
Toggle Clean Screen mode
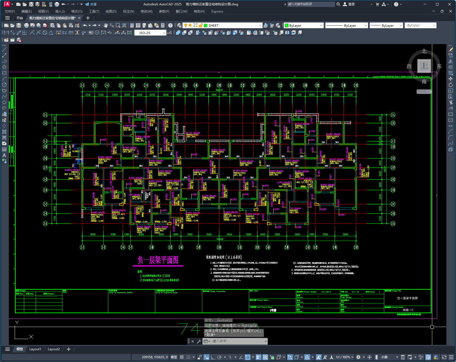click(x=444, y=357)
